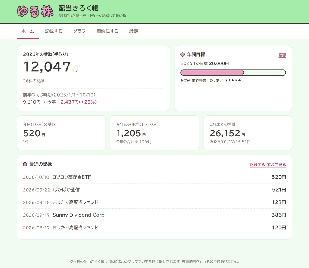Screen dimensions: 309x268
Task: Click the ゆる株 logo
Action: pos(35,11)
